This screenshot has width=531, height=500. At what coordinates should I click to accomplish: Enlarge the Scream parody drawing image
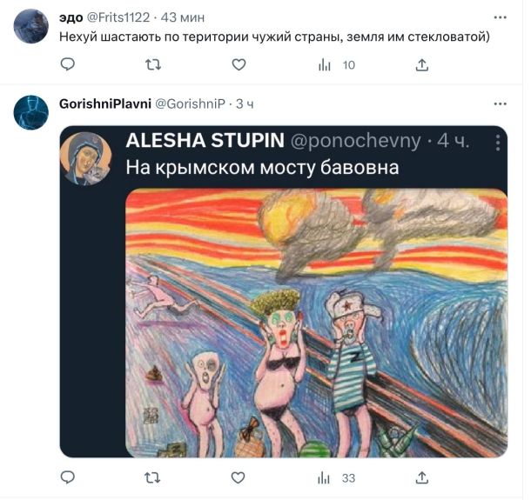[316, 323]
